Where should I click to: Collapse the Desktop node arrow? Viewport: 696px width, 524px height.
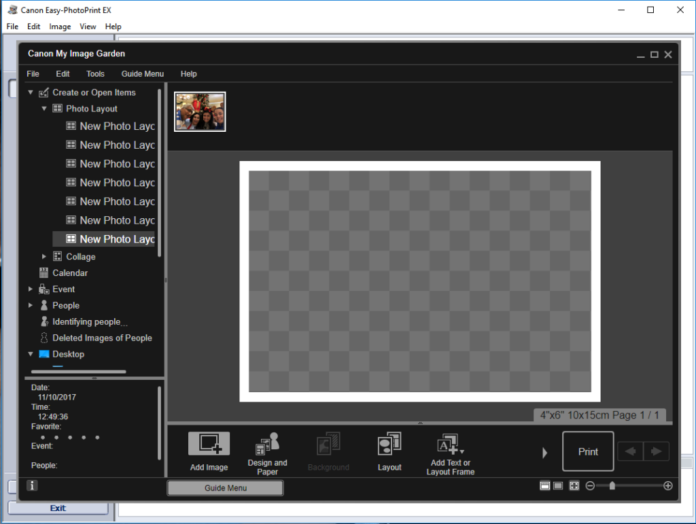[x=31, y=354]
